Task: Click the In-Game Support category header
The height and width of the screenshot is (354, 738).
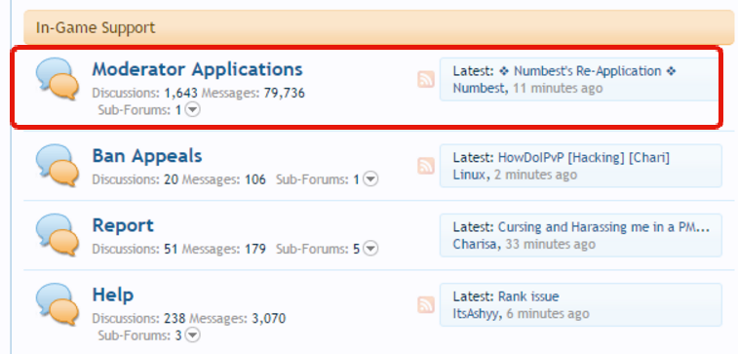Action: [379, 27]
